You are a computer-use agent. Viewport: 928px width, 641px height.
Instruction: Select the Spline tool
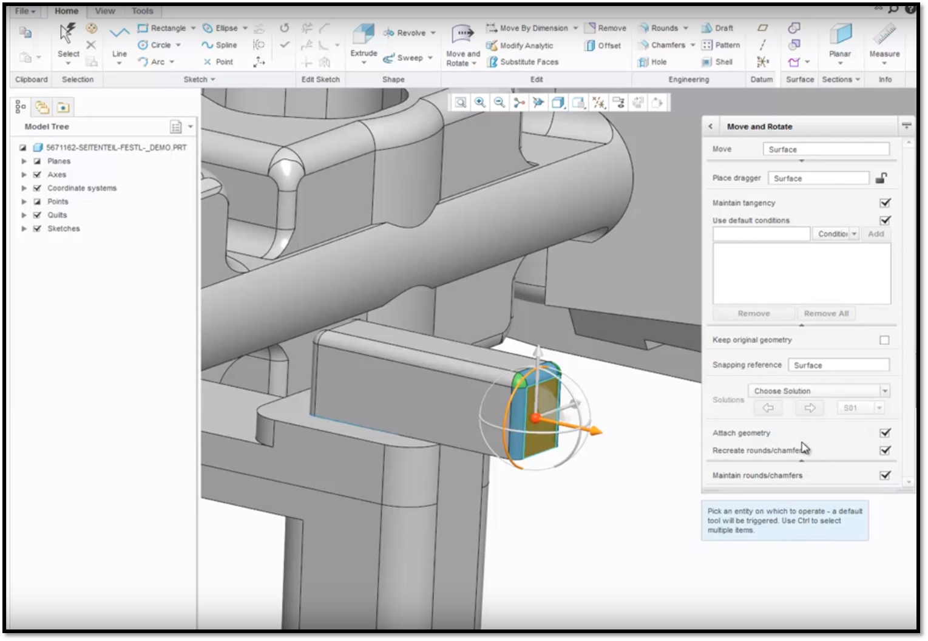[220, 45]
